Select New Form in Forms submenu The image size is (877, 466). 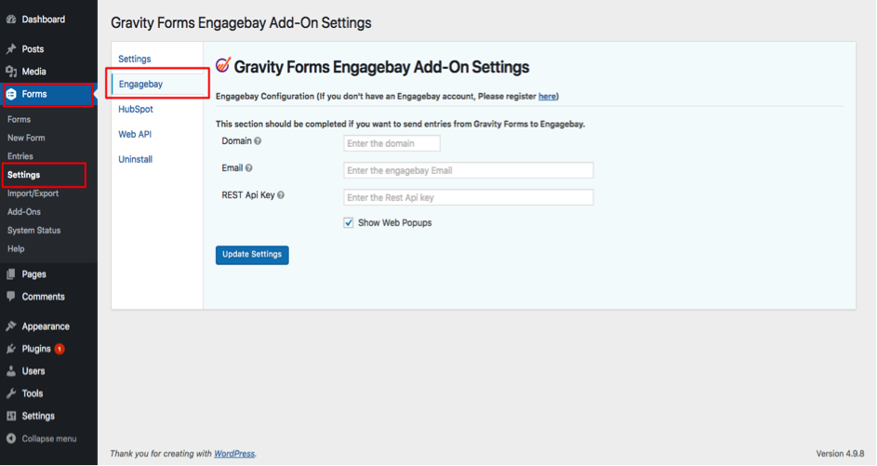pyautogui.click(x=26, y=138)
